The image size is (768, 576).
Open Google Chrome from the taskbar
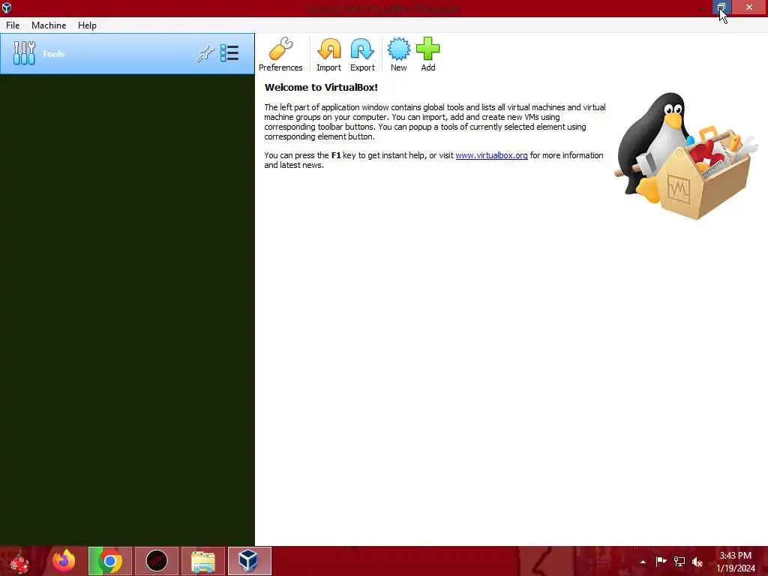(x=110, y=561)
